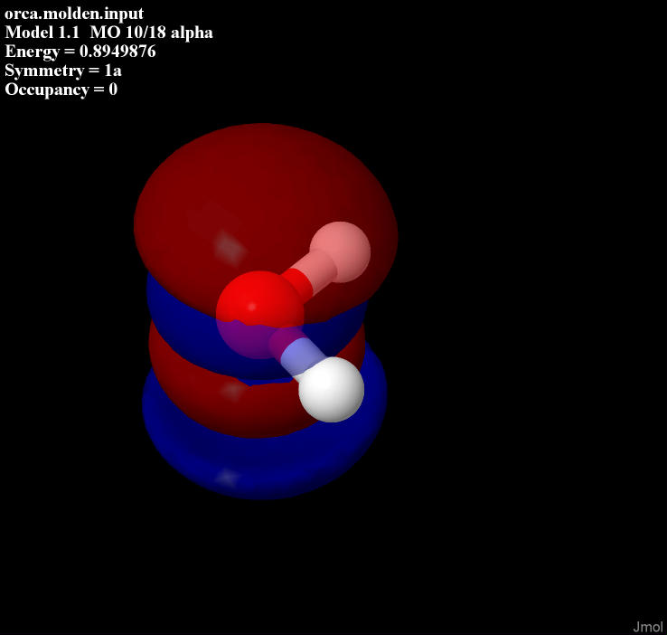Click the 'Symmetry = 1a' text
The height and width of the screenshot is (635, 667).
tap(63, 71)
